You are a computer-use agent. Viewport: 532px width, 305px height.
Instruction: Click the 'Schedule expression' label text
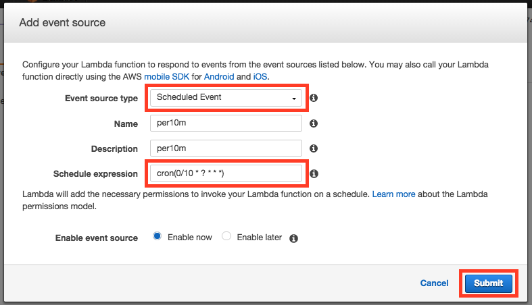tap(95, 174)
